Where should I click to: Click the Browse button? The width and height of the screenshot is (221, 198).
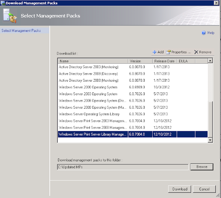point(202,167)
